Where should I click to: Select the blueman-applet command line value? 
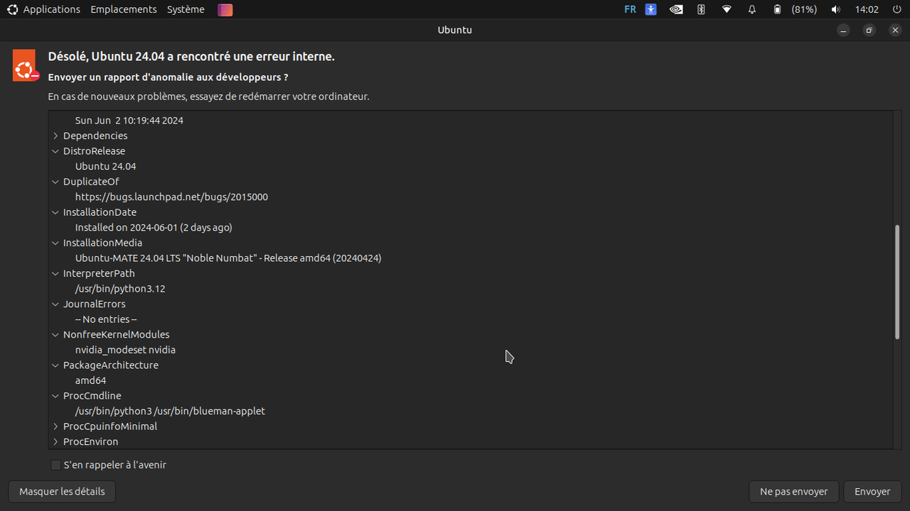click(x=170, y=410)
